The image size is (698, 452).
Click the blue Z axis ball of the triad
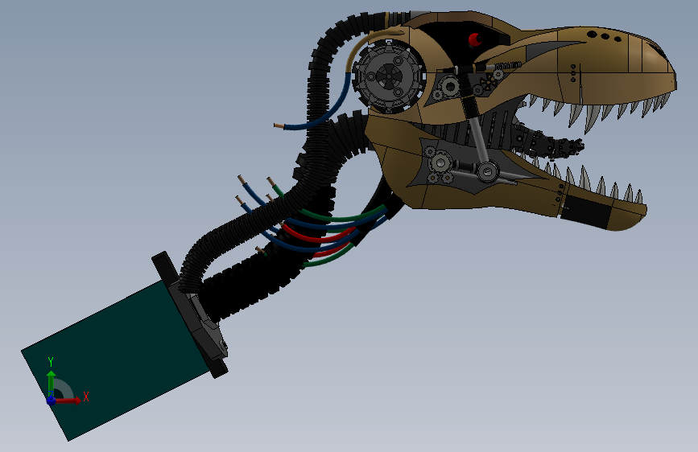click(x=52, y=401)
